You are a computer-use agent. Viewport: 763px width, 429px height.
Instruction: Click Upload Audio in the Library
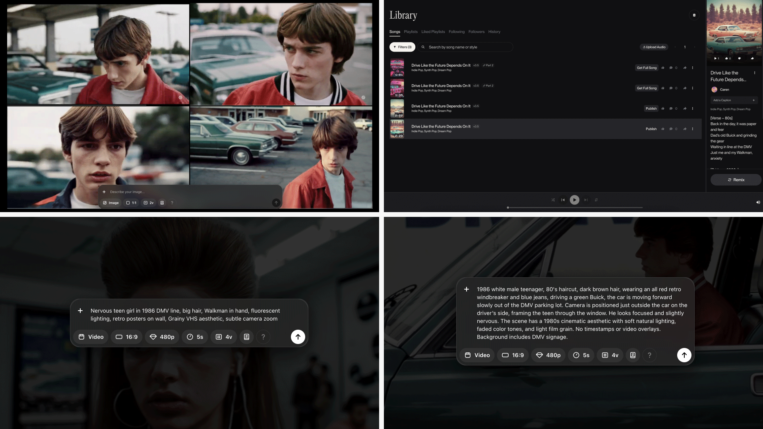click(654, 47)
